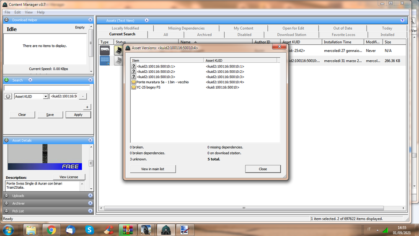This screenshot has width=419, height=236.
Task: Click the Pick List panel round icon
Action: click(7, 211)
